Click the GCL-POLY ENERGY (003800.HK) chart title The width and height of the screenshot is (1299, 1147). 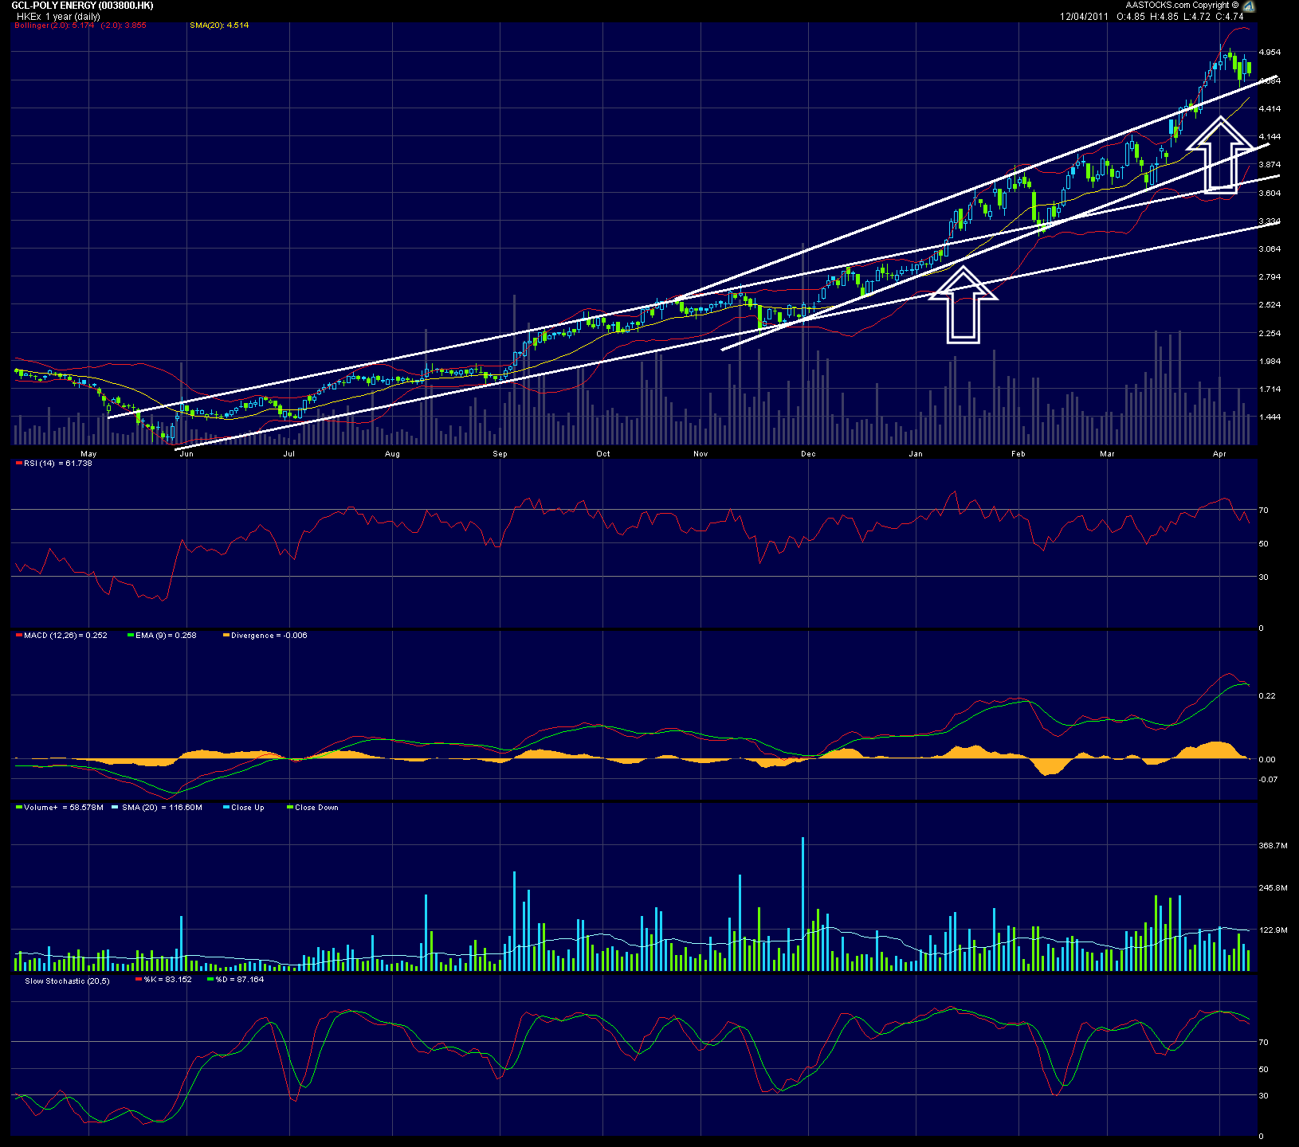pyautogui.click(x=83, y=6)
